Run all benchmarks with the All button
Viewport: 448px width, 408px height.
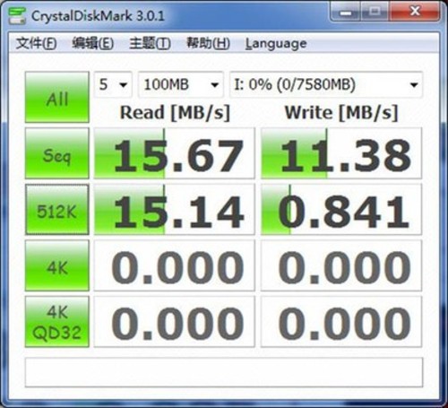coord(57,97)
